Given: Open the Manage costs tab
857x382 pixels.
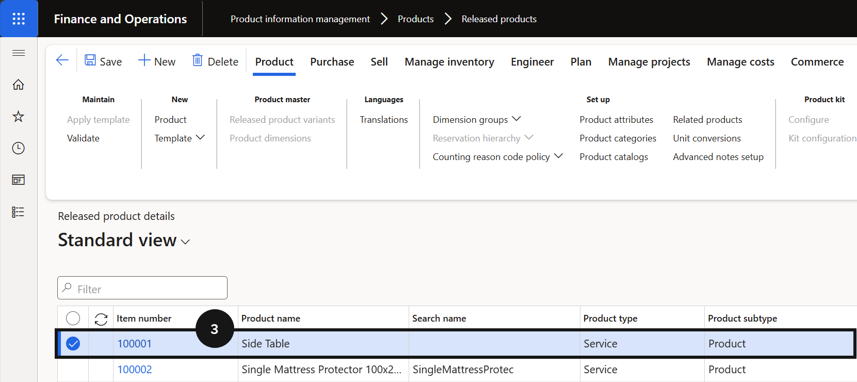Looking at the screenshot, I should tap(740, 62).
